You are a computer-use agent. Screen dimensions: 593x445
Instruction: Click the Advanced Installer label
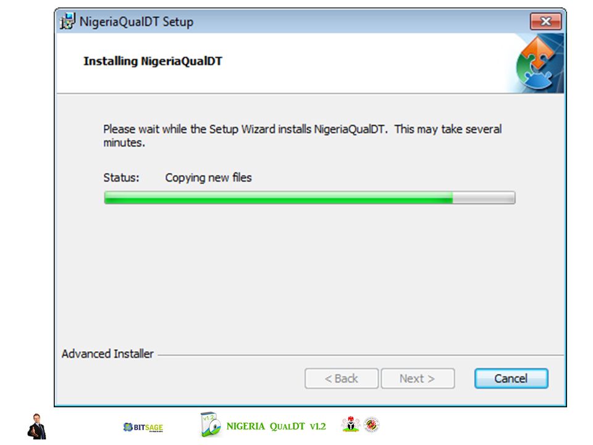point(107,354)
